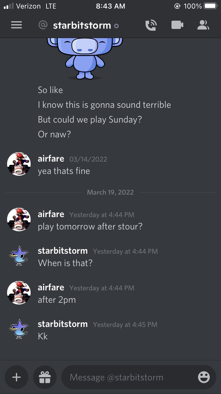This screenshot has height=394, width=221.
Task: Tap the 8:43 AM status bar clock
Action: pyautogui.click(x=111, y=6)
